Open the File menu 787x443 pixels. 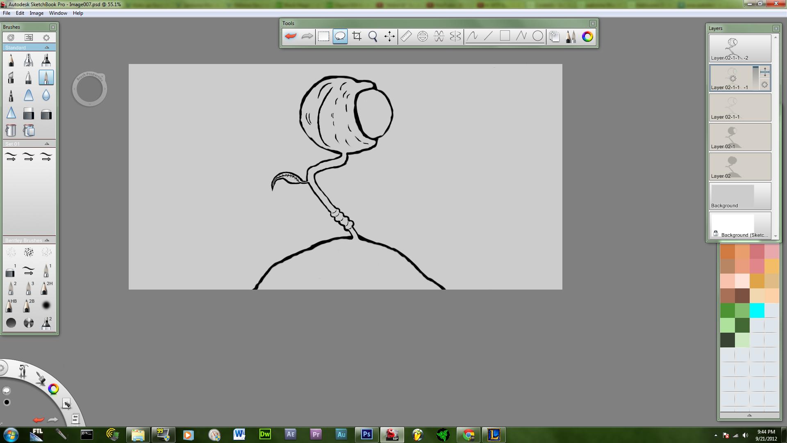tap(7, 13)
